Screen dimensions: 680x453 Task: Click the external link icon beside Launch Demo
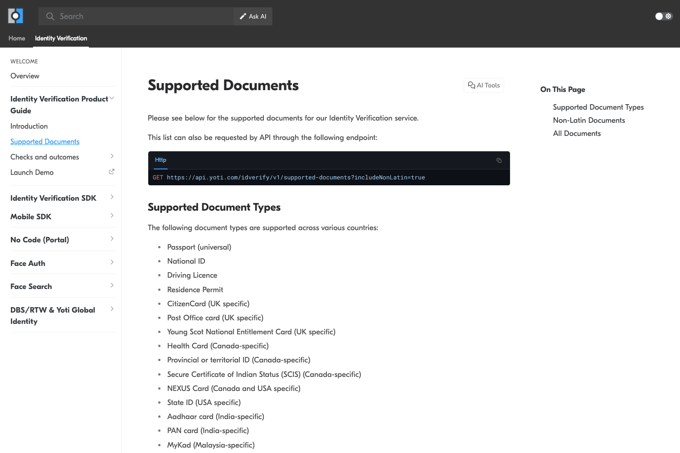(112, 172)
